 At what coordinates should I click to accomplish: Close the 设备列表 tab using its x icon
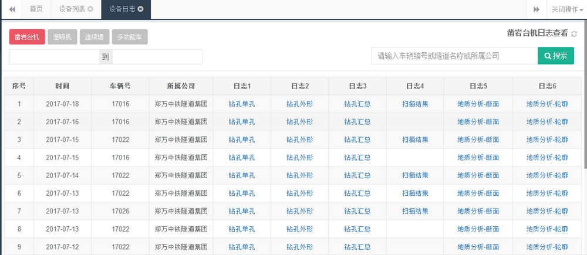(90, 9)
